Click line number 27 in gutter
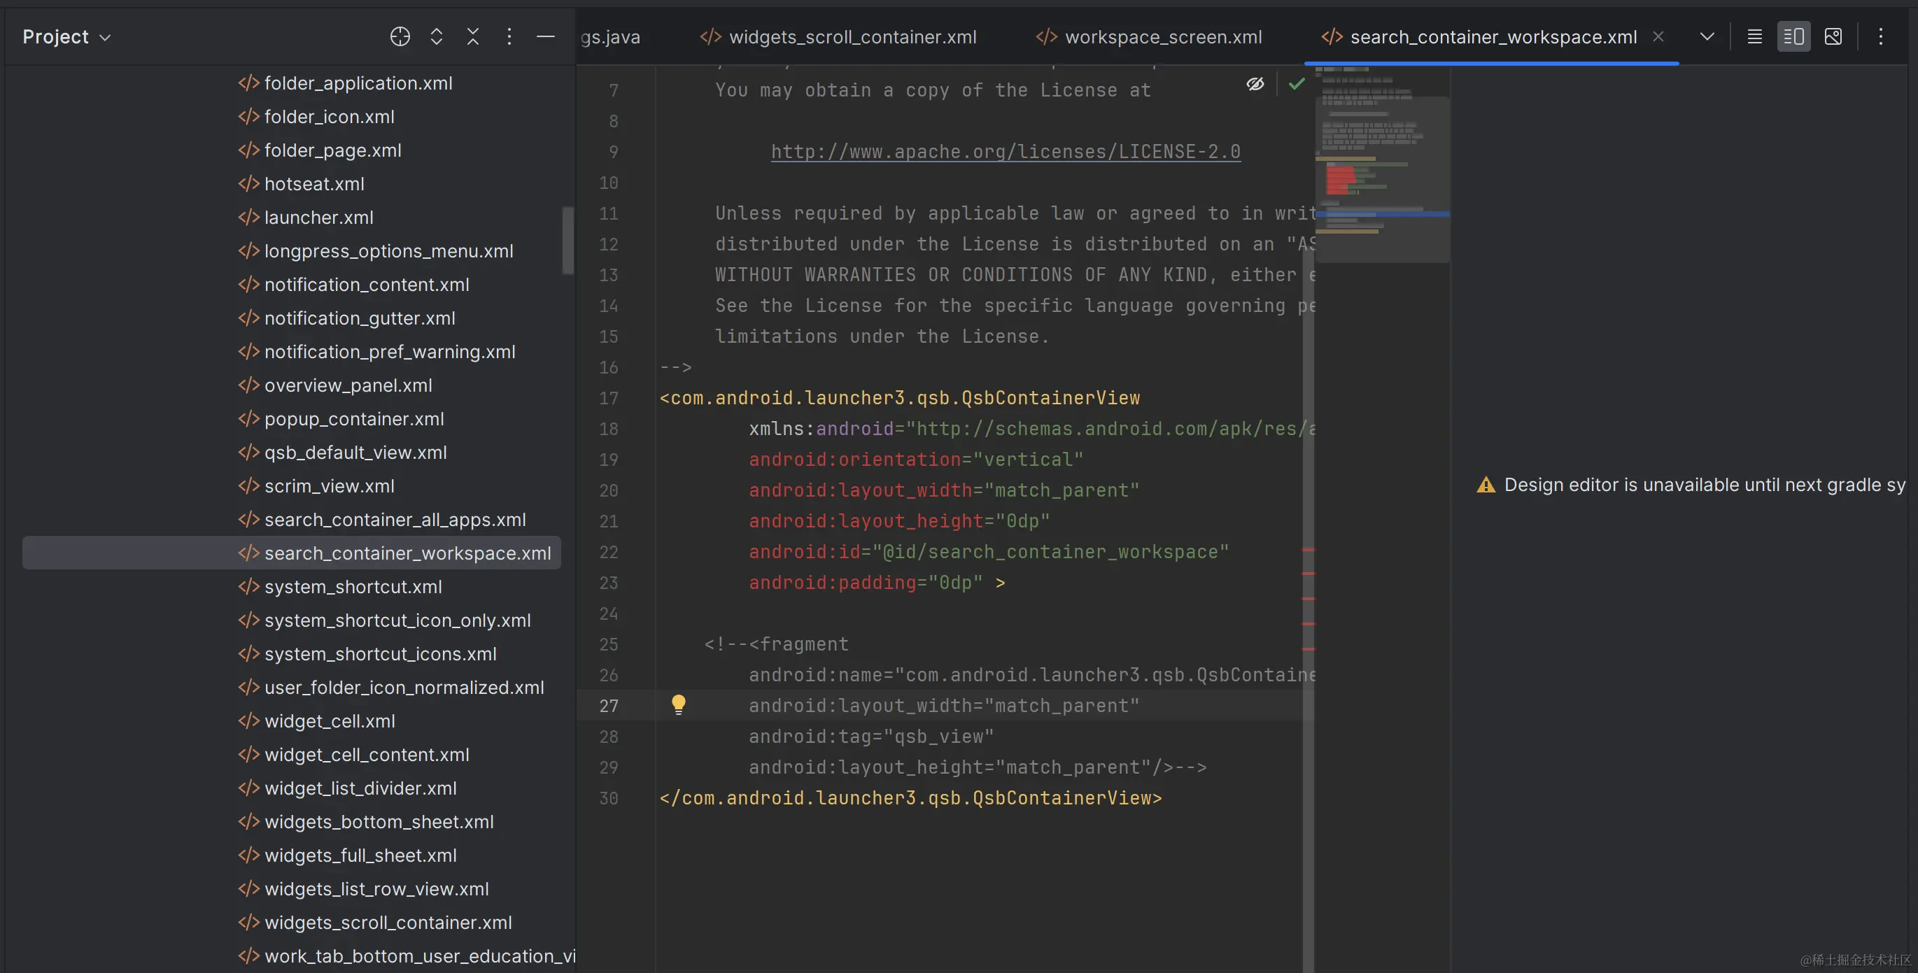This screenshot has height=973, width=1918. pyautogui.click(x=608, y=706)
